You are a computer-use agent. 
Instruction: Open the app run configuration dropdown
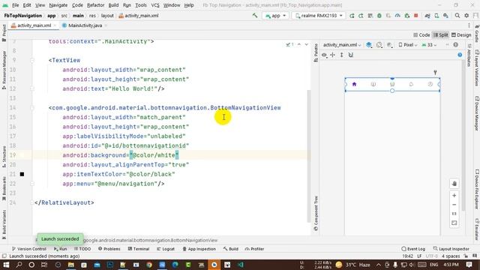coord(275,15)
